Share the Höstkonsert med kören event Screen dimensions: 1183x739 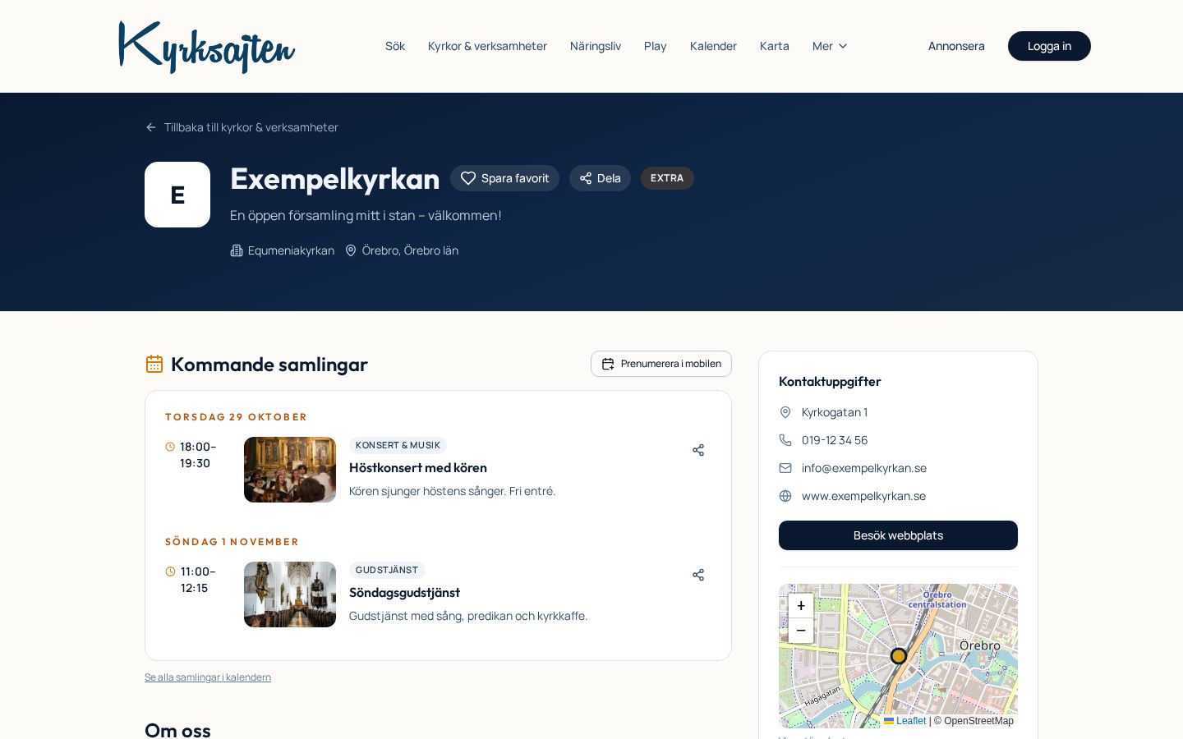698,450
